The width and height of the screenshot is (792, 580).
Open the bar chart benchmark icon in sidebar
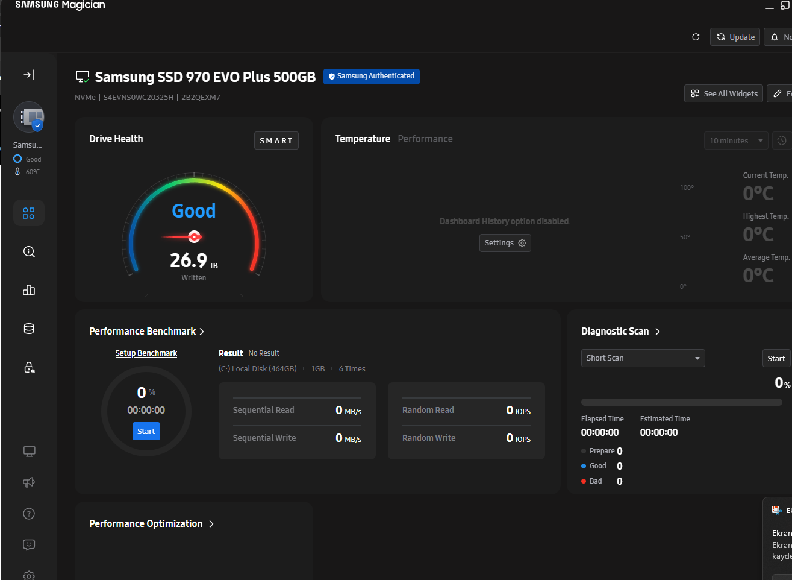[x=29, y=290]
